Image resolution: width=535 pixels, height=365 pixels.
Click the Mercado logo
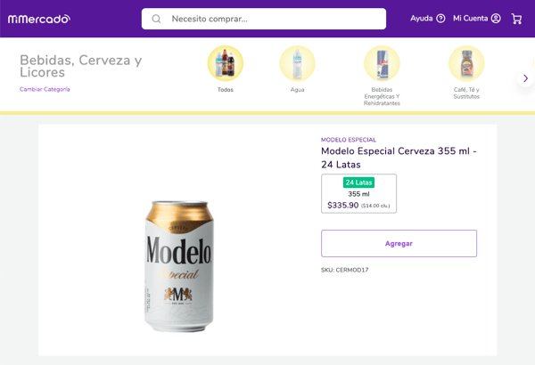coord(39,19)
